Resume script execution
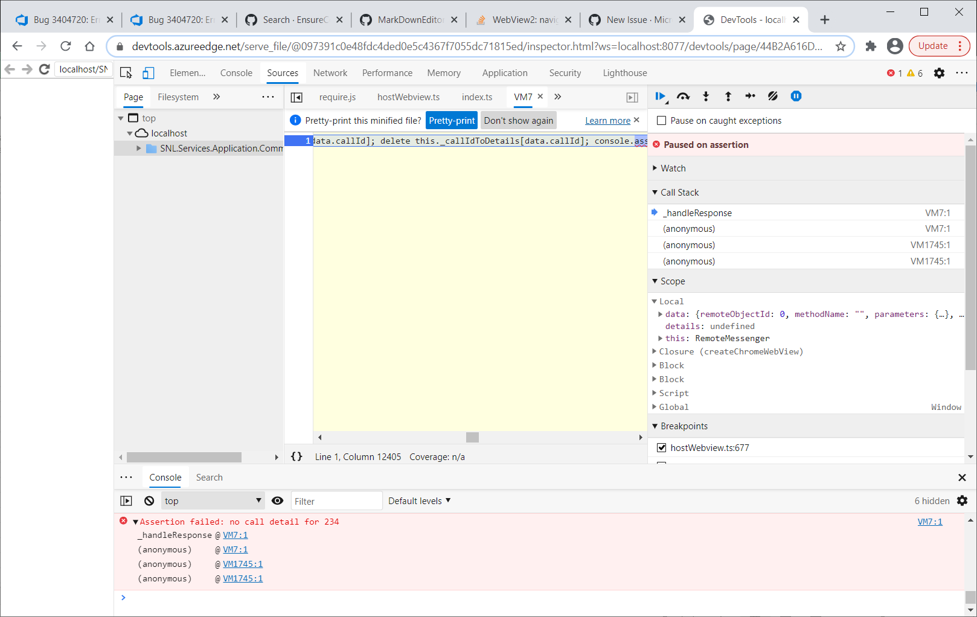Screen dimensions: 977x617 (x=660, y=96)
